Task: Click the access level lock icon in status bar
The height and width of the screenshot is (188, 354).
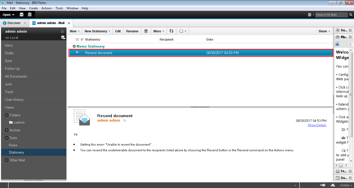Action: point(333,185)
